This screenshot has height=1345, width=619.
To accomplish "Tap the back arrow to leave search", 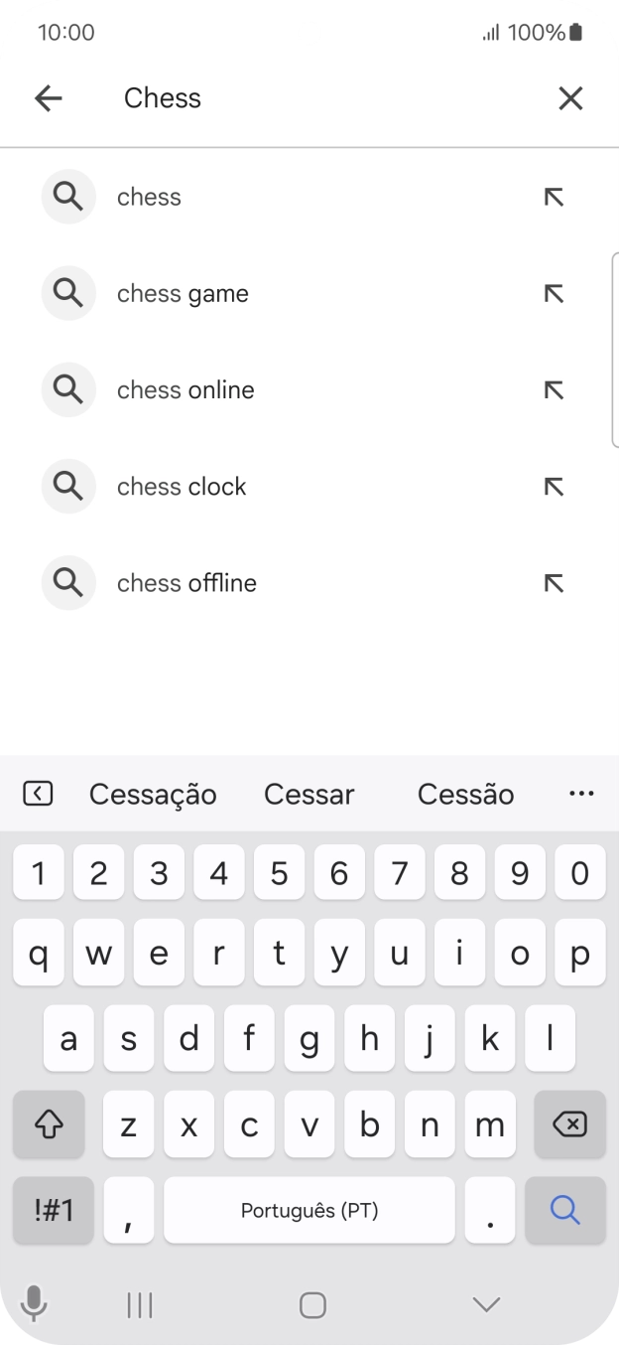I will coord(48,97).
